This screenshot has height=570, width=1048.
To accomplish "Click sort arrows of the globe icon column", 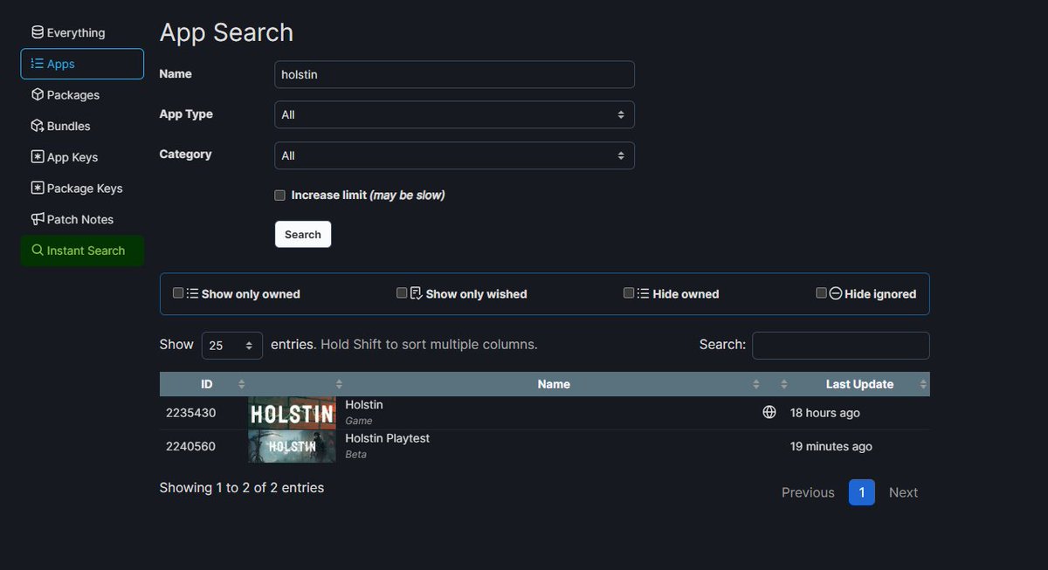I will (x=783, y=384).
